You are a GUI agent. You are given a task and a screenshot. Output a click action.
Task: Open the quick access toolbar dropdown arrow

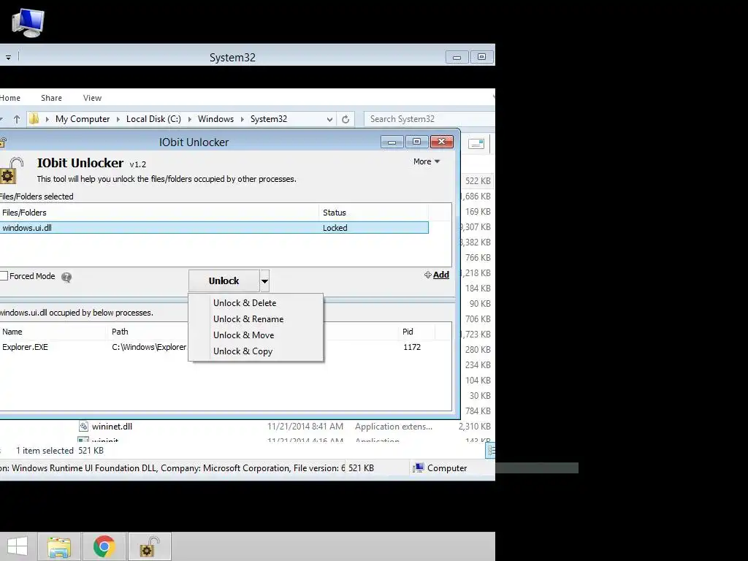click(x=8, y=58)
